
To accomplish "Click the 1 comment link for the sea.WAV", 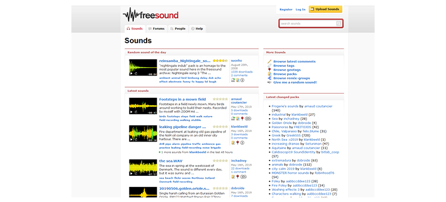I will click(239, 172).
